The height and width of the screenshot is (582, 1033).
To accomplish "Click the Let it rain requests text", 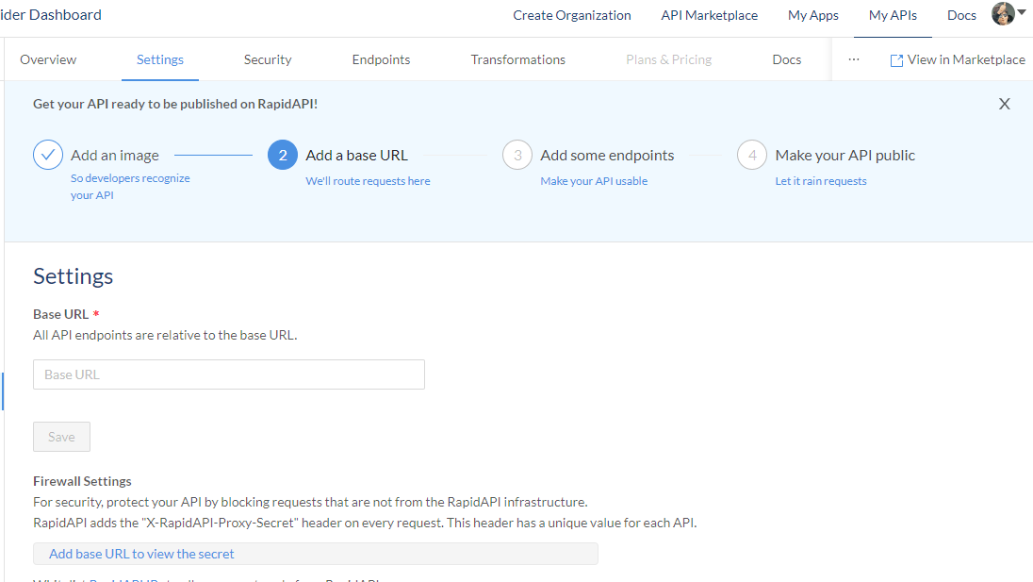I will coord(821,180).
